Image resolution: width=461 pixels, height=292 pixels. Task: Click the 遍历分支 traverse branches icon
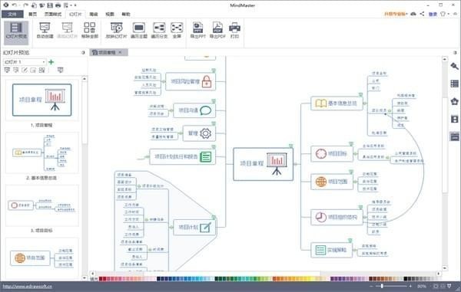coord(159,31)
